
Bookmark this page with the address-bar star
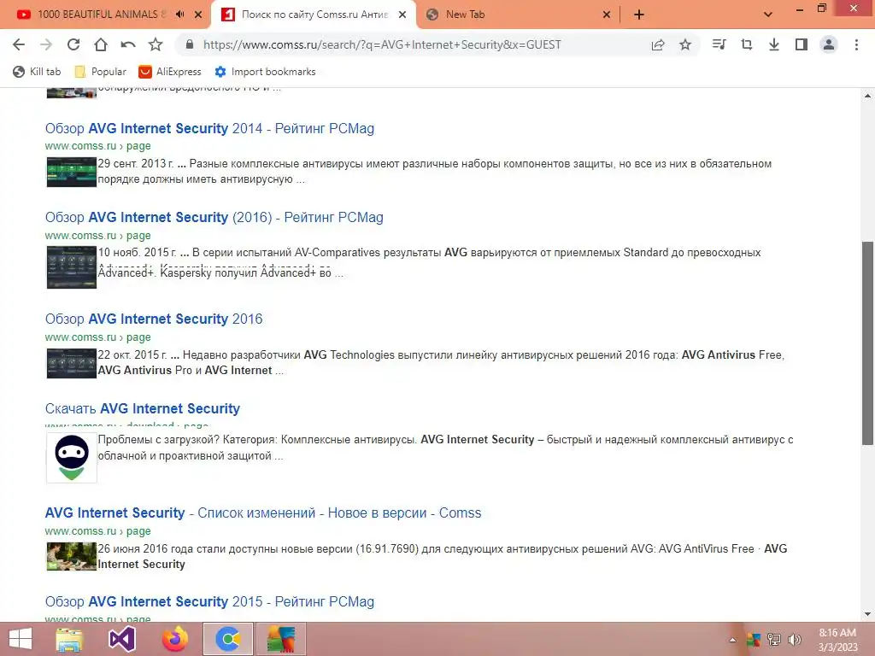click(685, 44)
